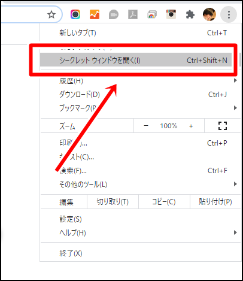
Task: Expand the 履歴(H) submenu
Action: [x=141, y=81]
